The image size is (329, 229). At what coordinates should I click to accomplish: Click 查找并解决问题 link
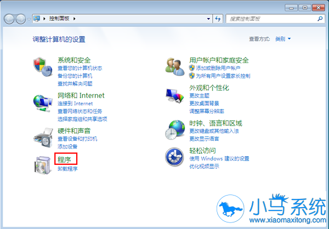75,84
